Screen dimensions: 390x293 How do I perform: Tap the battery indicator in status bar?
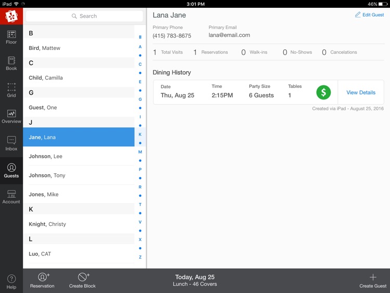point(383,4)
